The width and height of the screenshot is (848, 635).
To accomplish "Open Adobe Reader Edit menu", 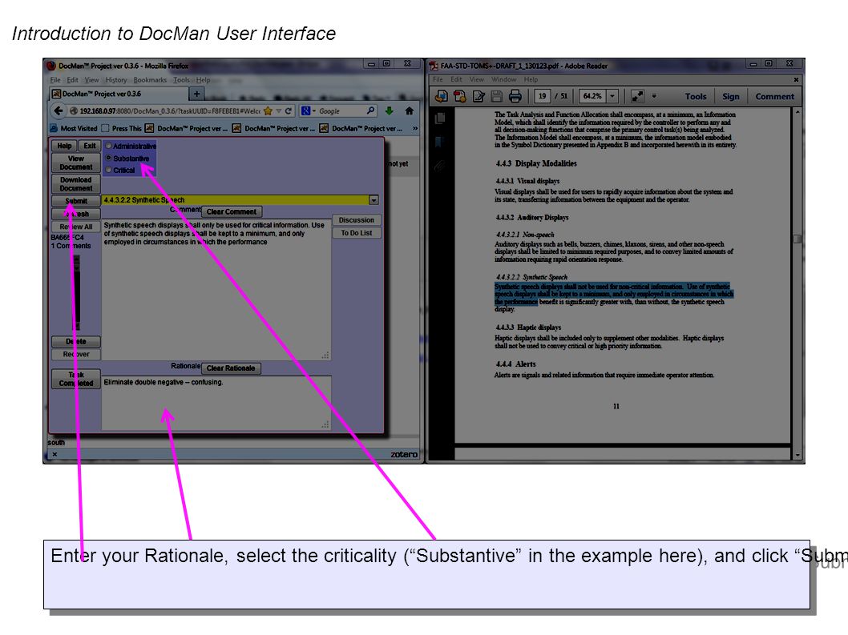I will tap(456, 79).
